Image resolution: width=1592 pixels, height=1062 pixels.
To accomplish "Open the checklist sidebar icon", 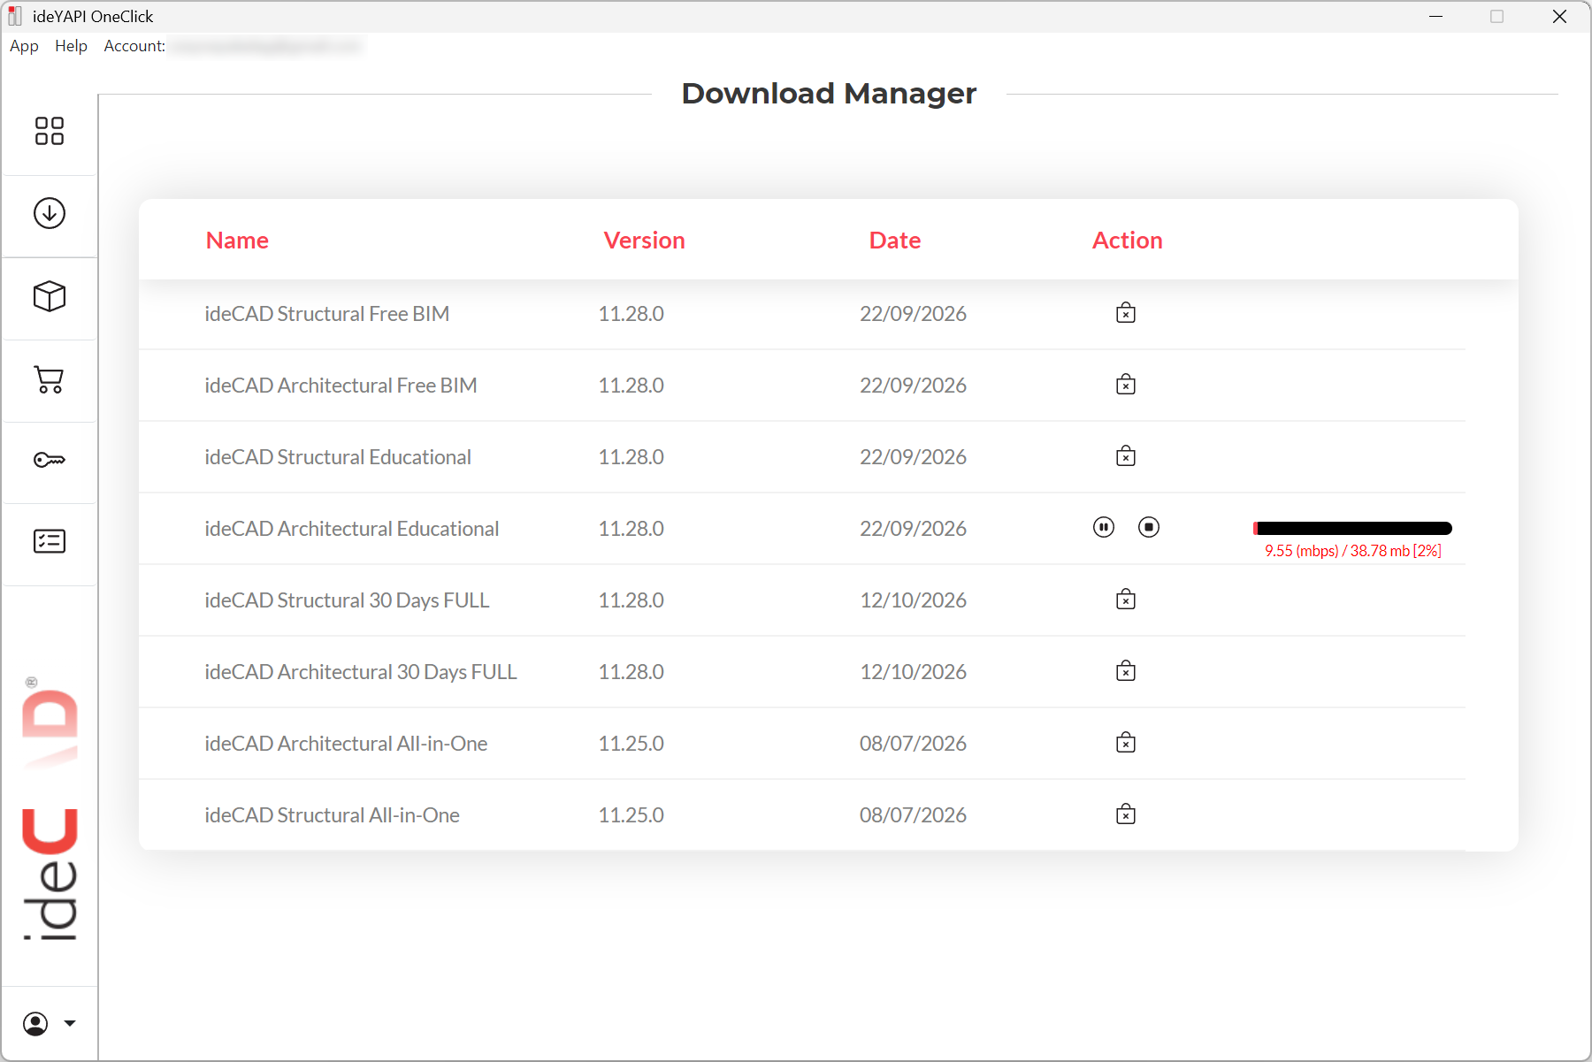I will coord(50,541).
